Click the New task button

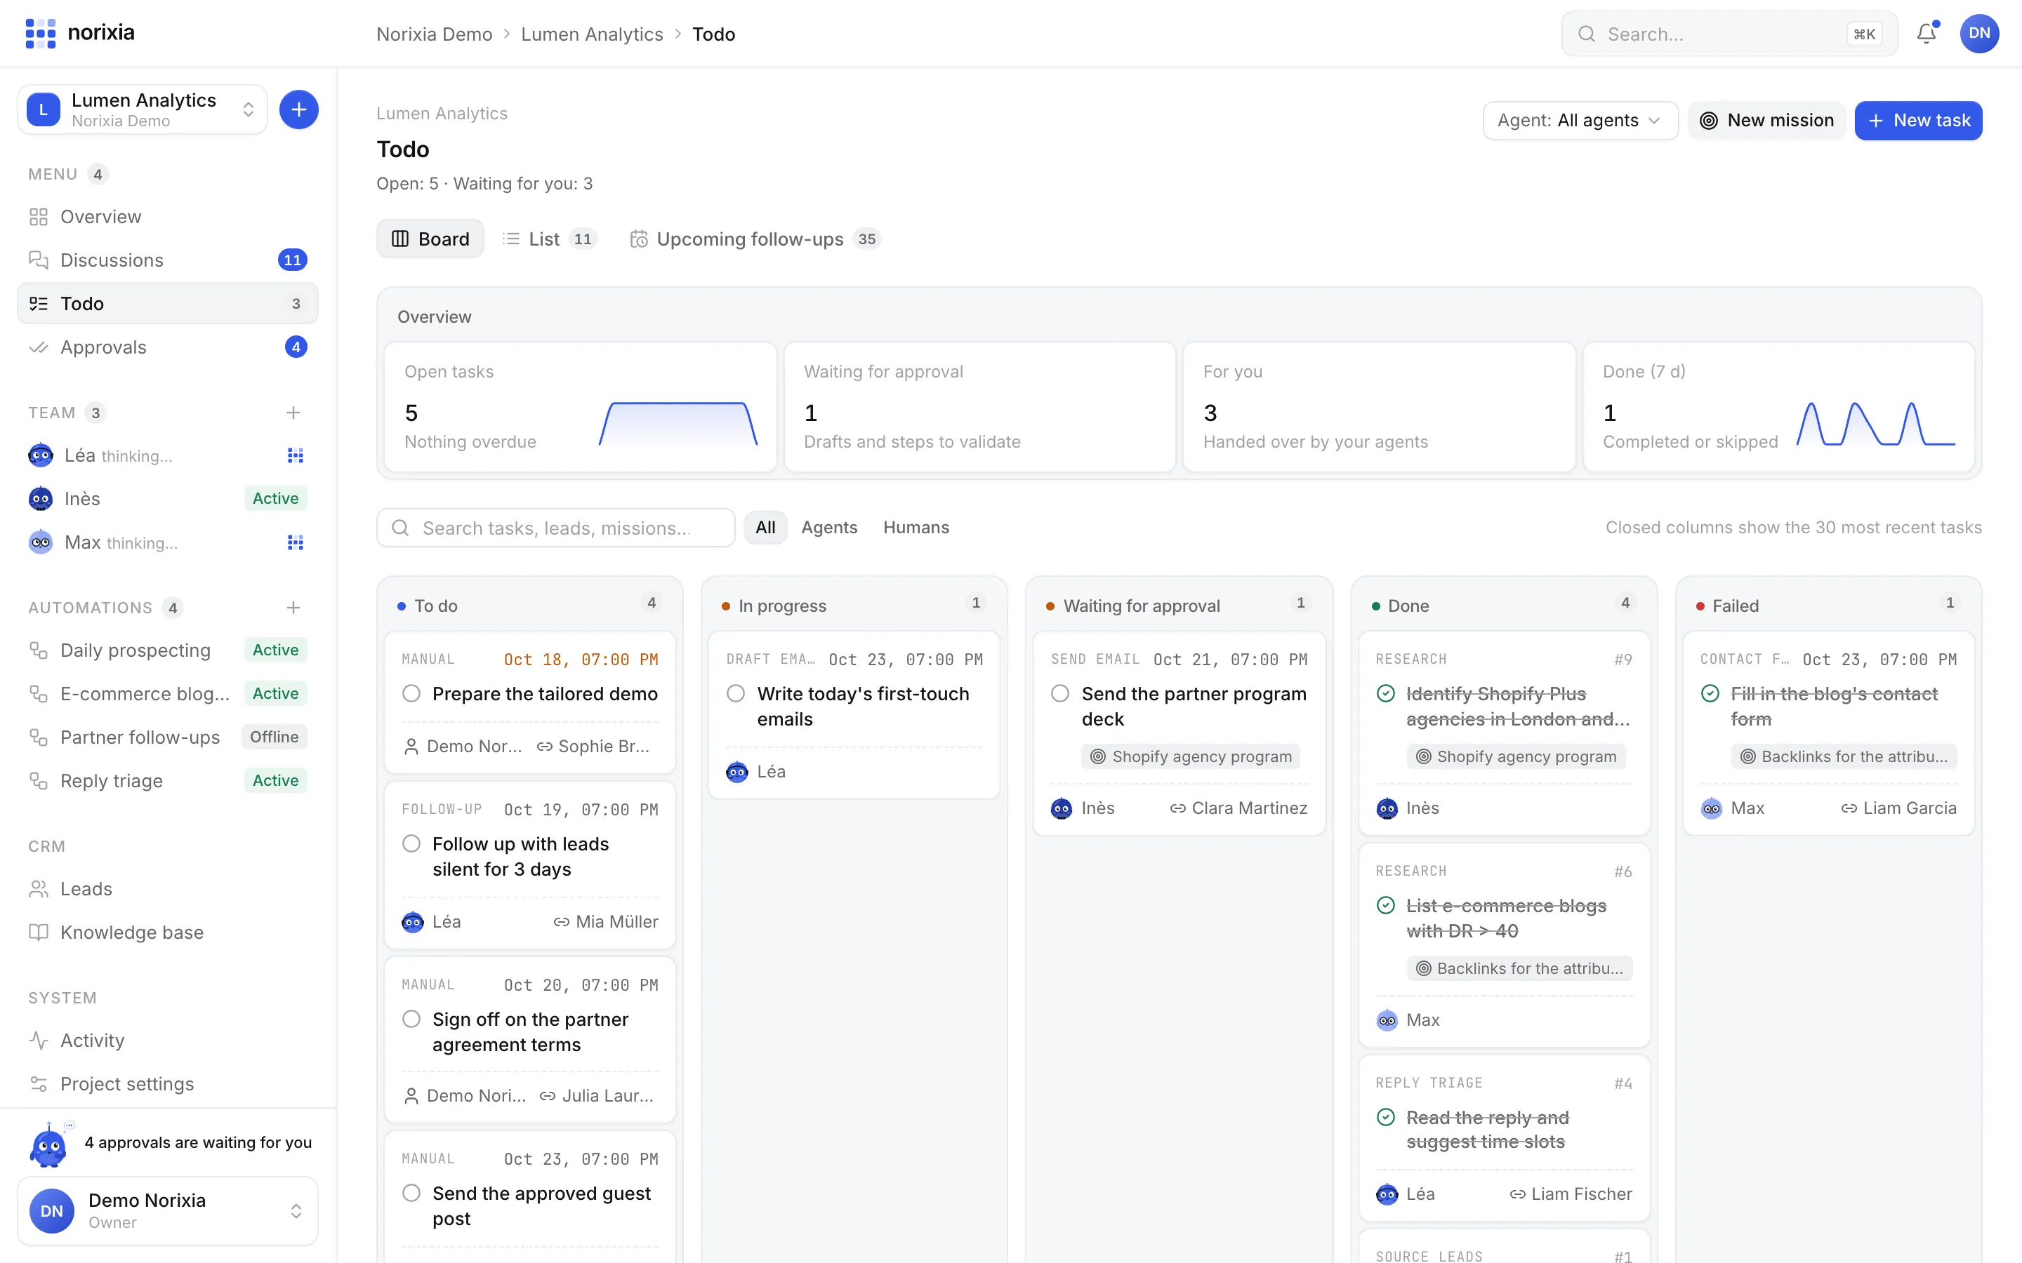click(1917, 120)
